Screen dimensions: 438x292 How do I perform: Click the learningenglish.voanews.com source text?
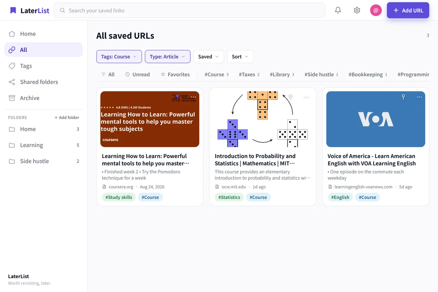(363, 187)
